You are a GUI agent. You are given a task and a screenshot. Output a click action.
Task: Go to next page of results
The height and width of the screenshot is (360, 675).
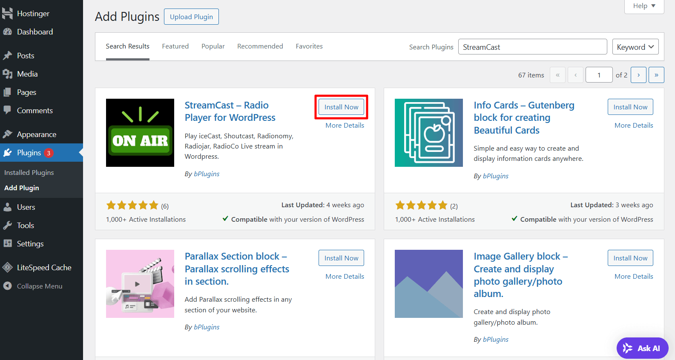(x=638, y=75)
